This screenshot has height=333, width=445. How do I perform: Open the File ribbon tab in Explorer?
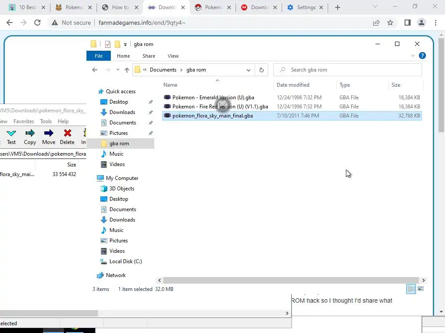pos(99,56)
